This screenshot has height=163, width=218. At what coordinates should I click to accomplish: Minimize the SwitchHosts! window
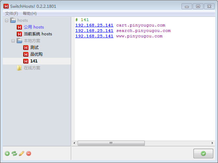click(x=187, y=6)
